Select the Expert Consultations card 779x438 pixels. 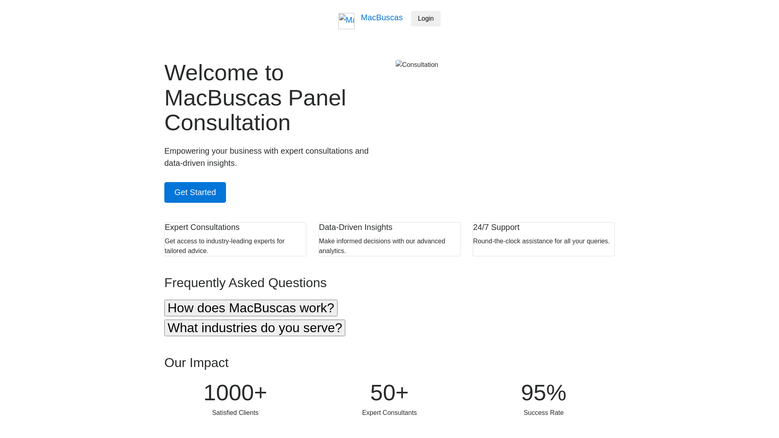tap(235, 239)
